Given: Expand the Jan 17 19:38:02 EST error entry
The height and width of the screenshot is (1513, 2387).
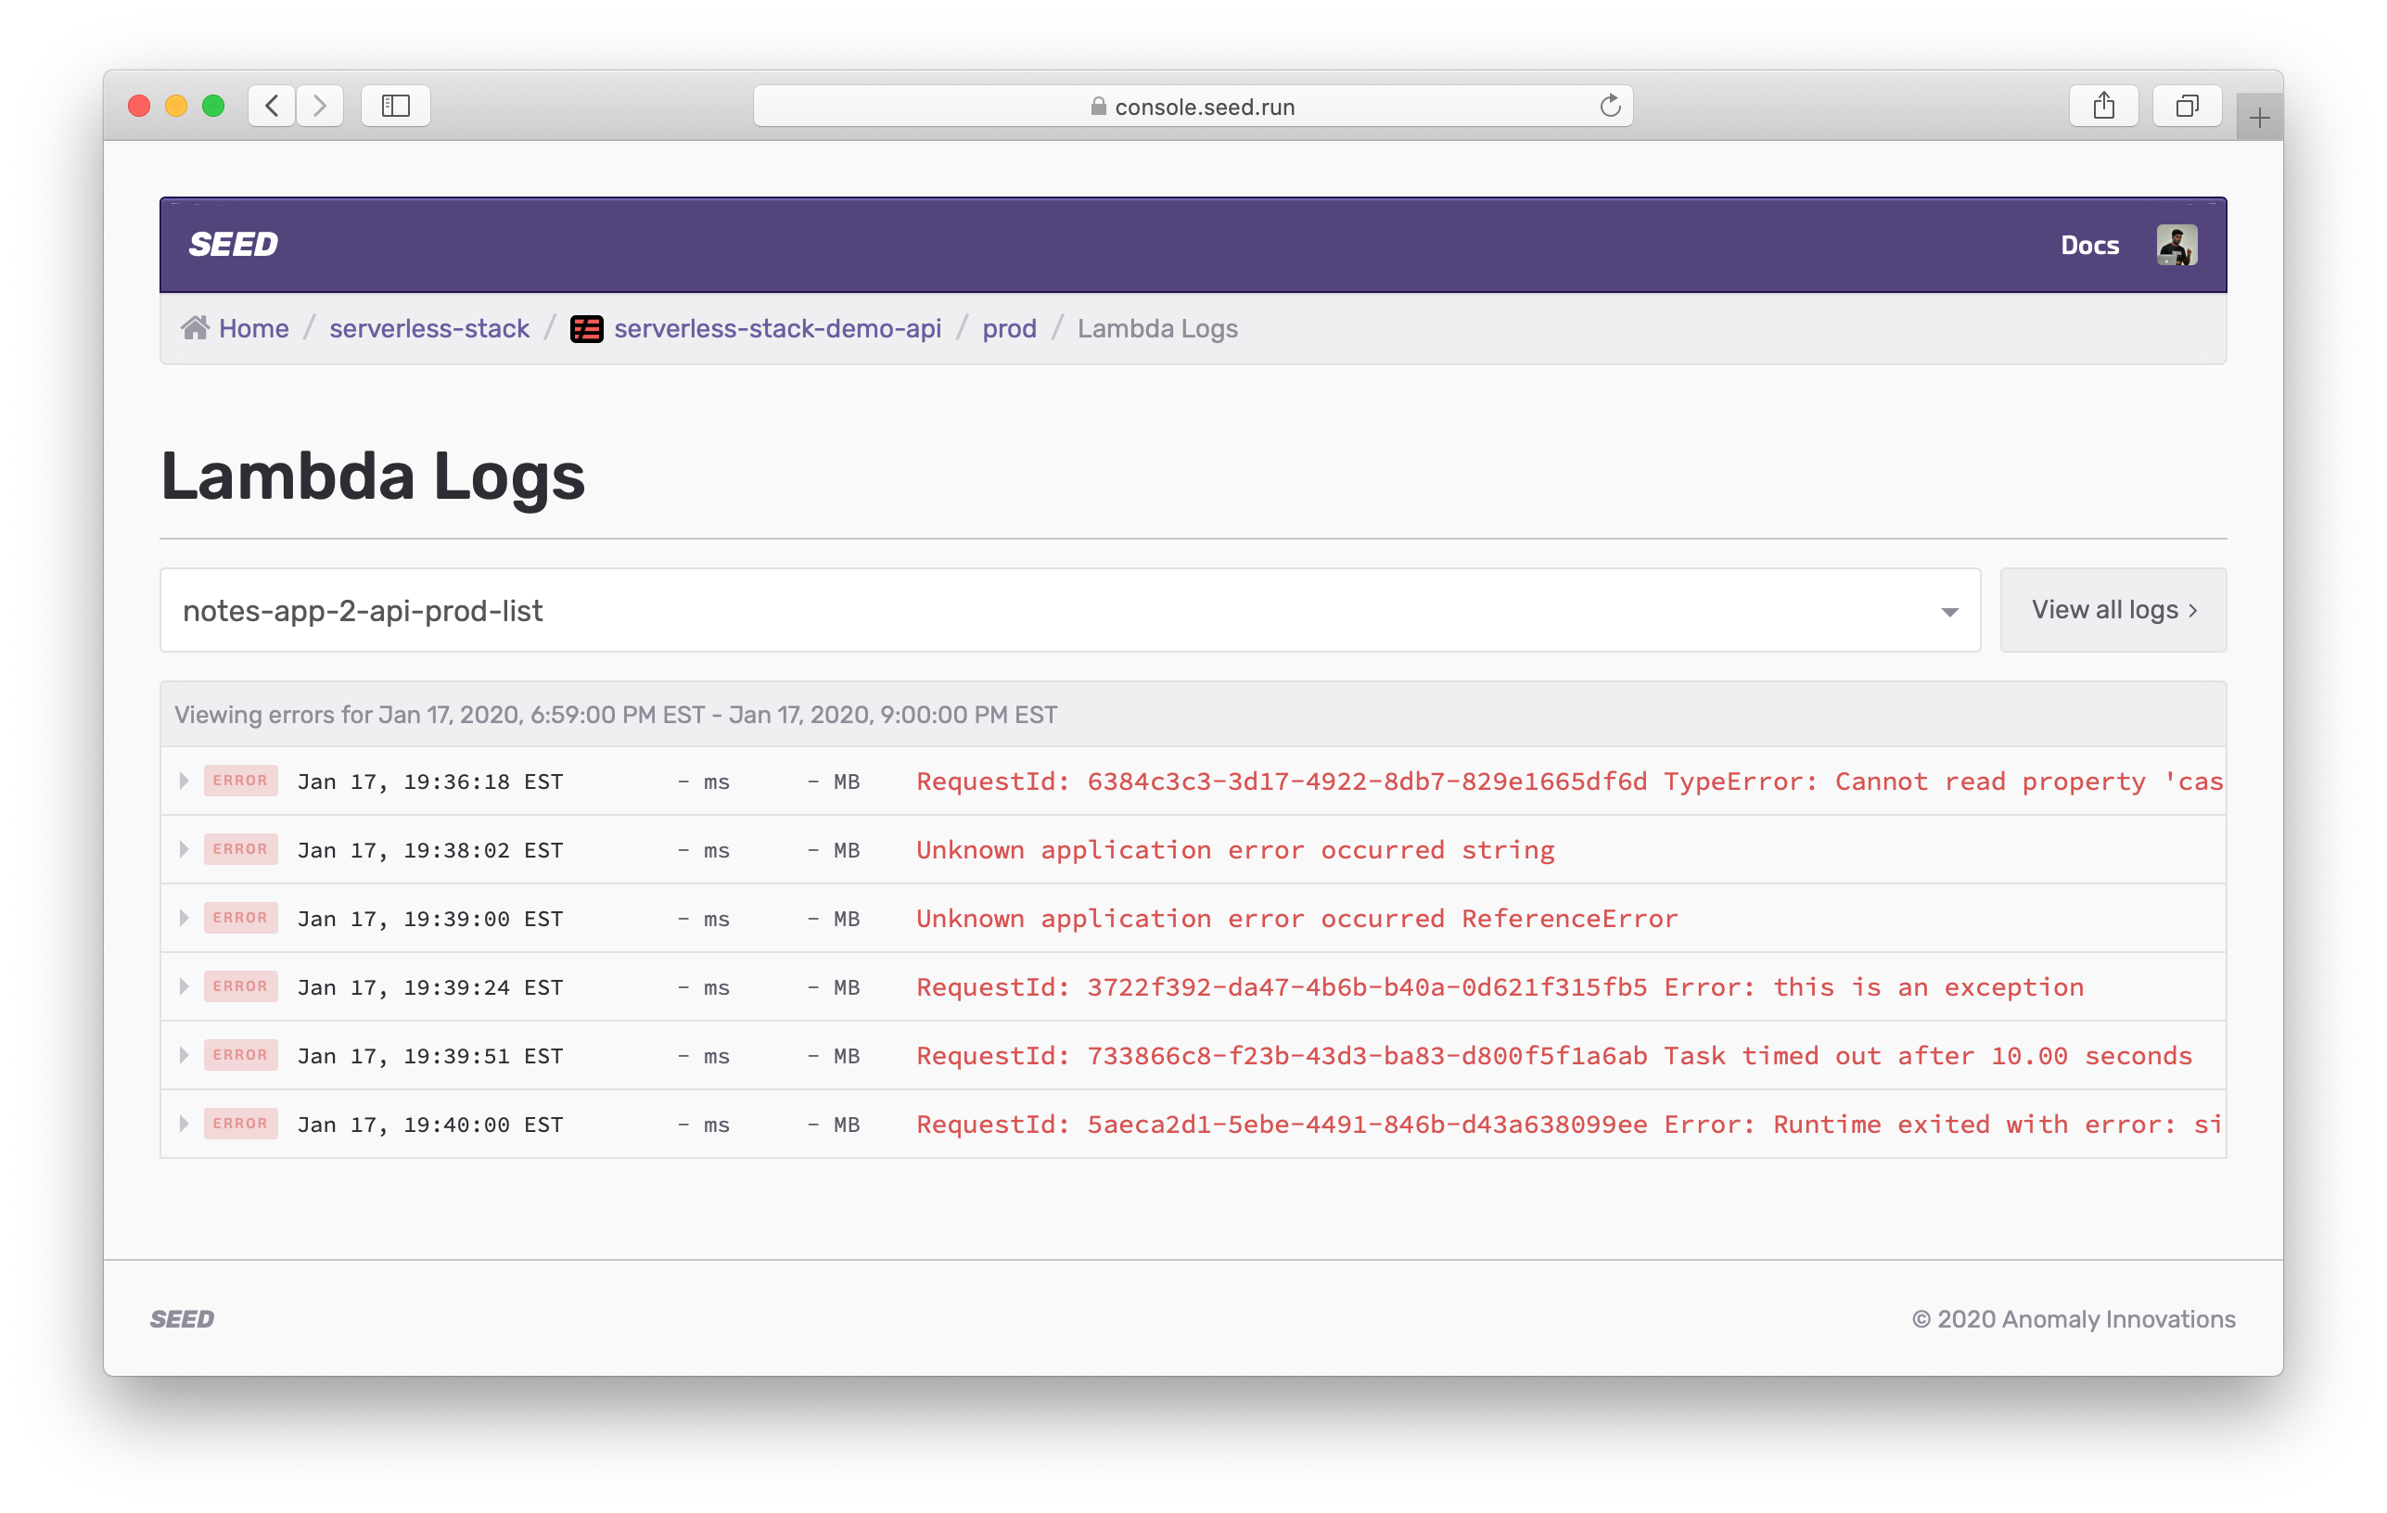Looking at the screenshot, I should [x=186, y=848].
